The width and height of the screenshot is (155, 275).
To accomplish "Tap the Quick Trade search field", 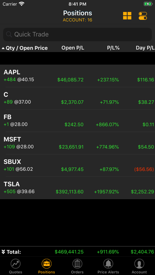I will [77, 34].
